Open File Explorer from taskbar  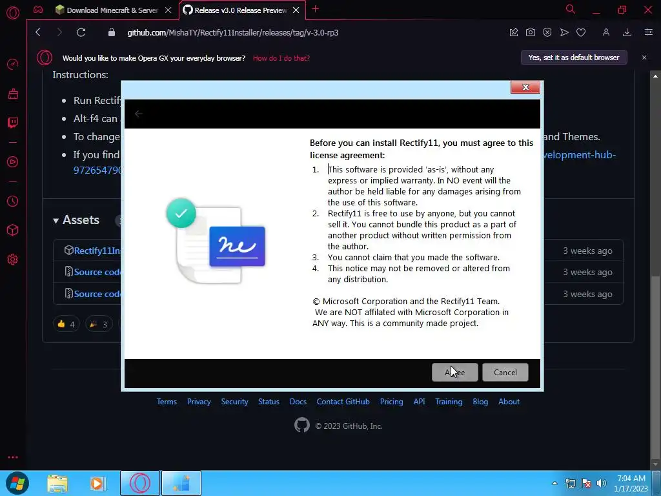pyautogui.click(x=57, y=484)
